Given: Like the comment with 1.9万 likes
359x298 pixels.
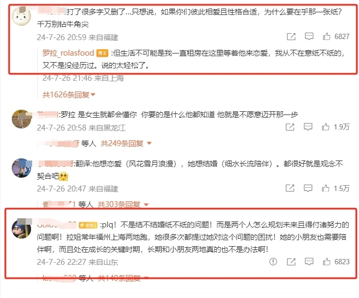Looking at the screenshot, I should [335, 127].
